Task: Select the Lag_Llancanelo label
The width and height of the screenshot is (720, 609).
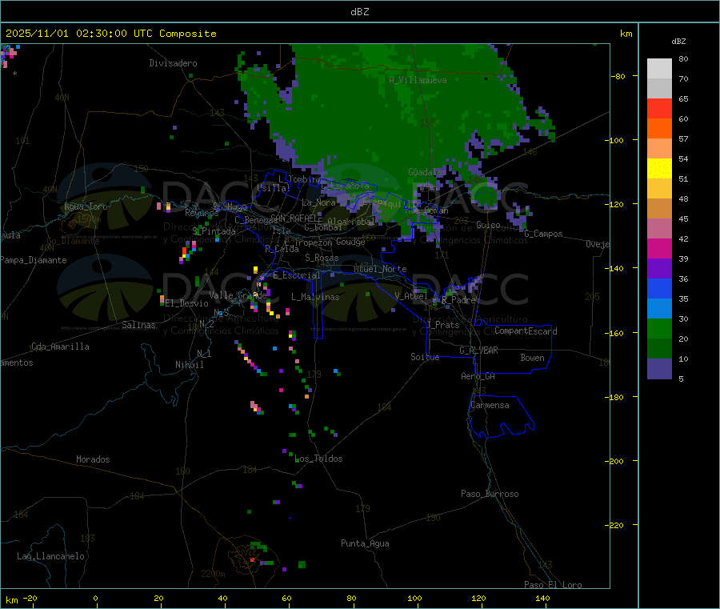Action: coord(51,555)
